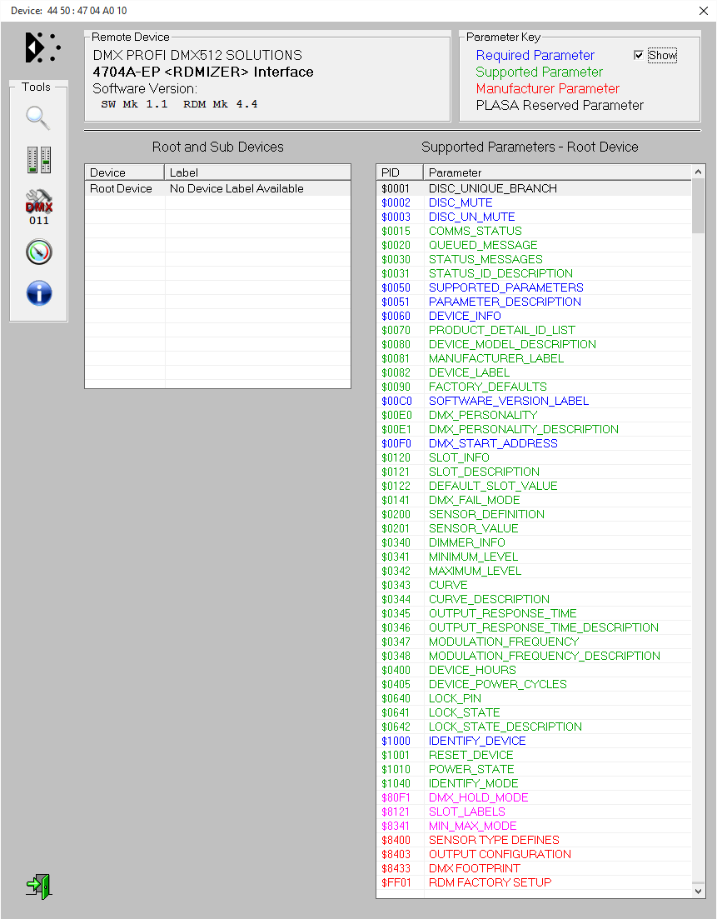Close the Device window

[702, 11]
